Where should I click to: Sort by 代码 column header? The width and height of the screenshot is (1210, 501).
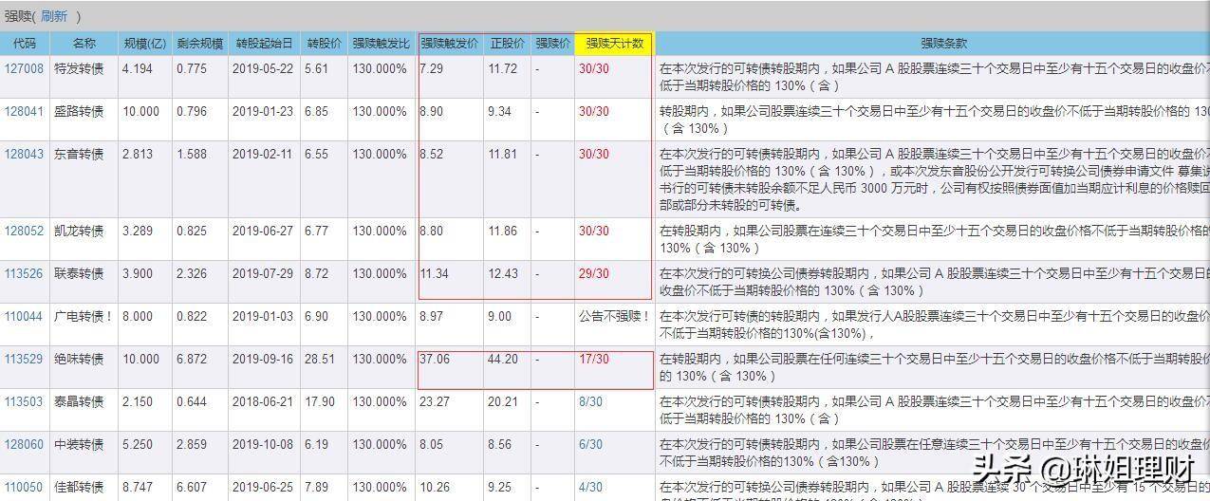click(25, 44)
